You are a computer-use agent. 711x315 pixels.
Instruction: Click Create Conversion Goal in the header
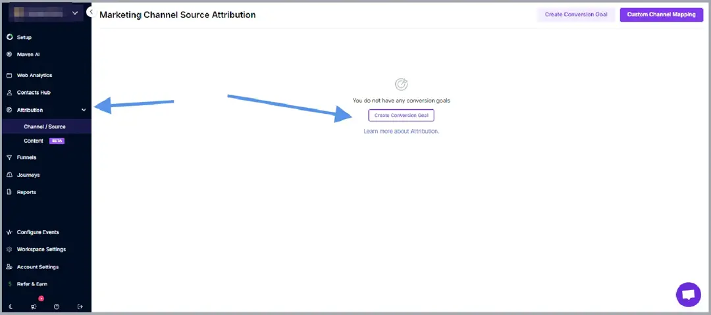tap(576, 14)
